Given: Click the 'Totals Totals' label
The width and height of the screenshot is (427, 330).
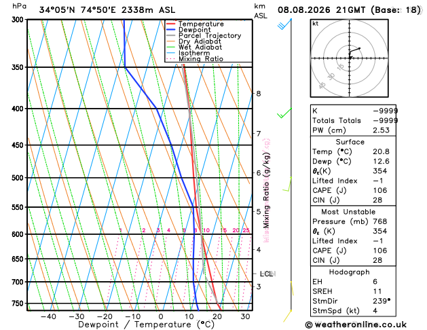Looking at the screenshot, I should point(337,120).
